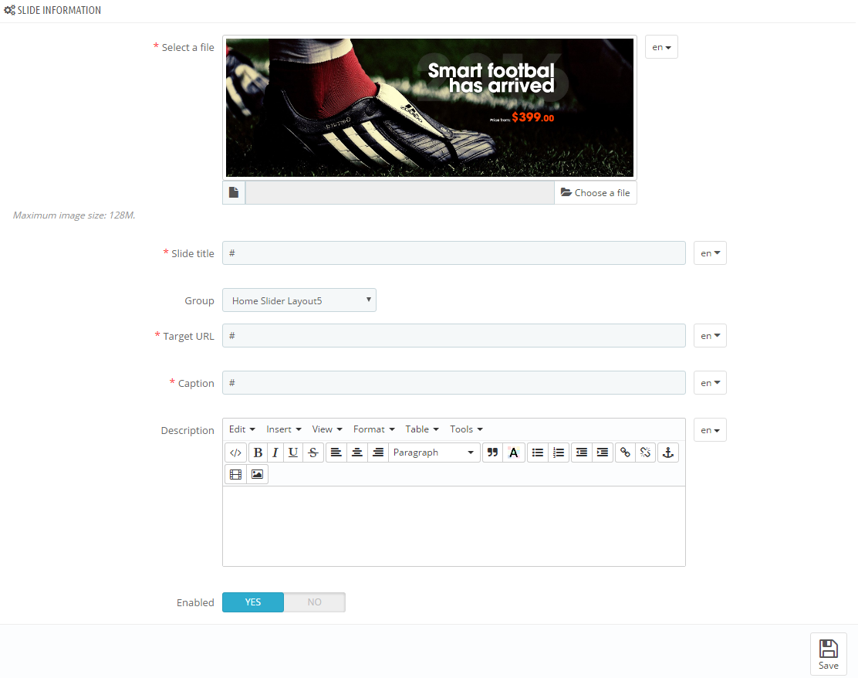This screenshot has width=858, height=678.
Task: Align description text right
Action: coord(378,453)
